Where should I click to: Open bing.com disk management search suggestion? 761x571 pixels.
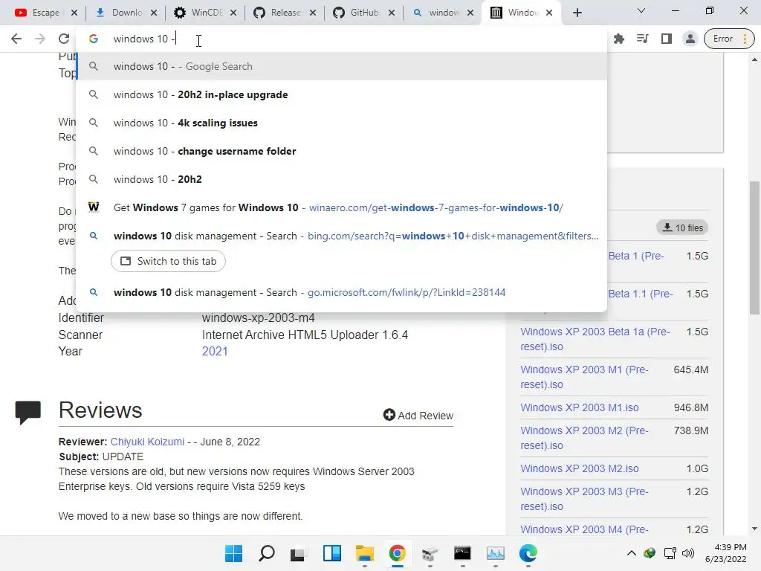[342, 236]
